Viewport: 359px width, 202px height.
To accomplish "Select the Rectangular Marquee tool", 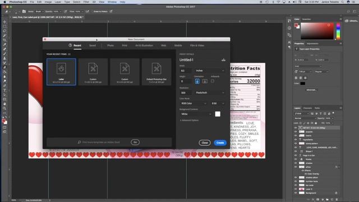I will [x=4, y=26].
